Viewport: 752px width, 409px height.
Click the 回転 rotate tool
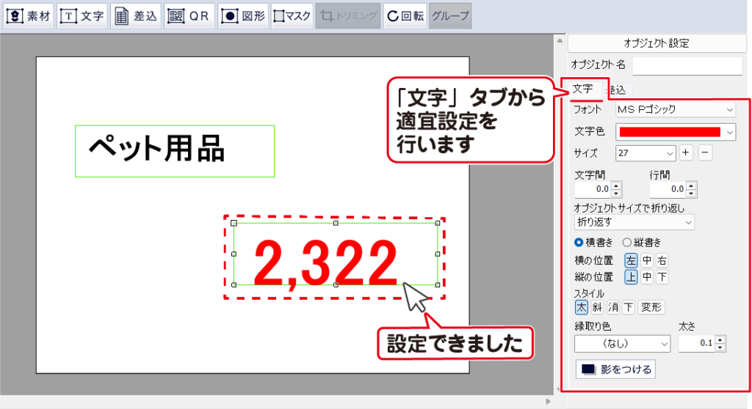405,15
